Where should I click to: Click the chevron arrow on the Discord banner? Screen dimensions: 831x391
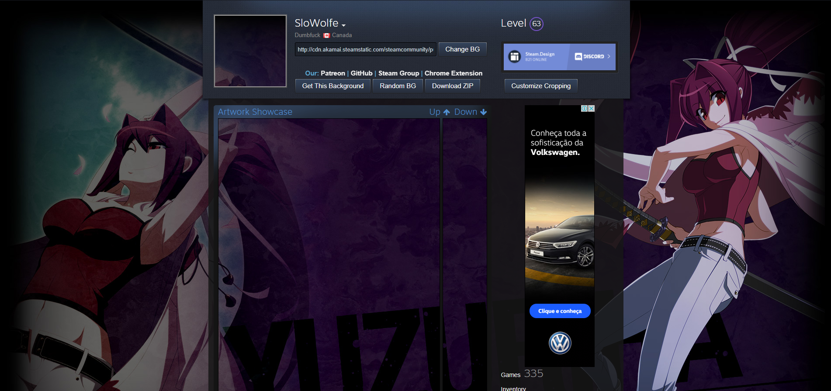click(609, 56)
